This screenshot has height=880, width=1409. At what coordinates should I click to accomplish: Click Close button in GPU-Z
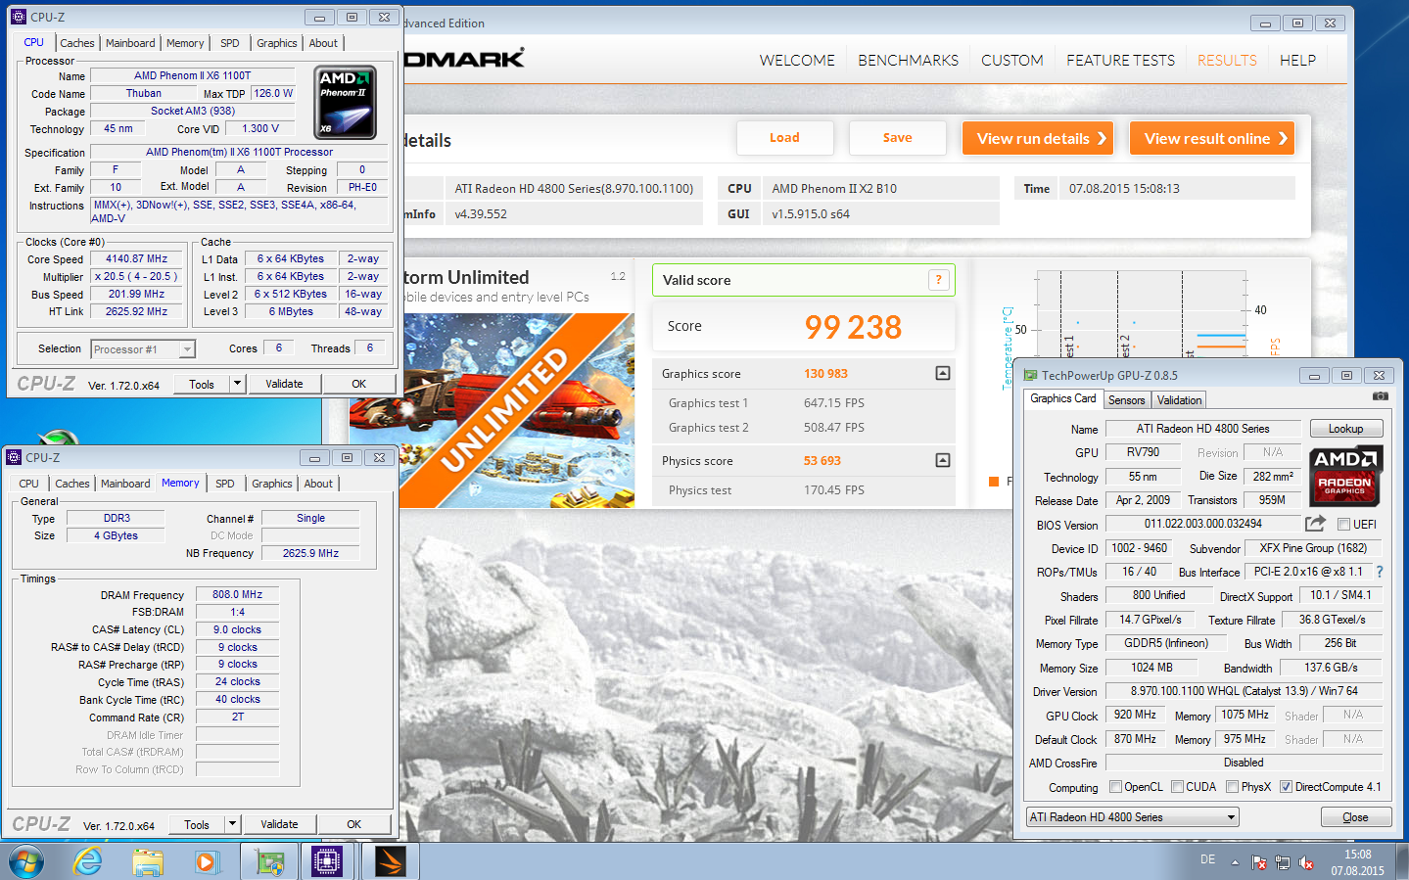[1355, 817]
